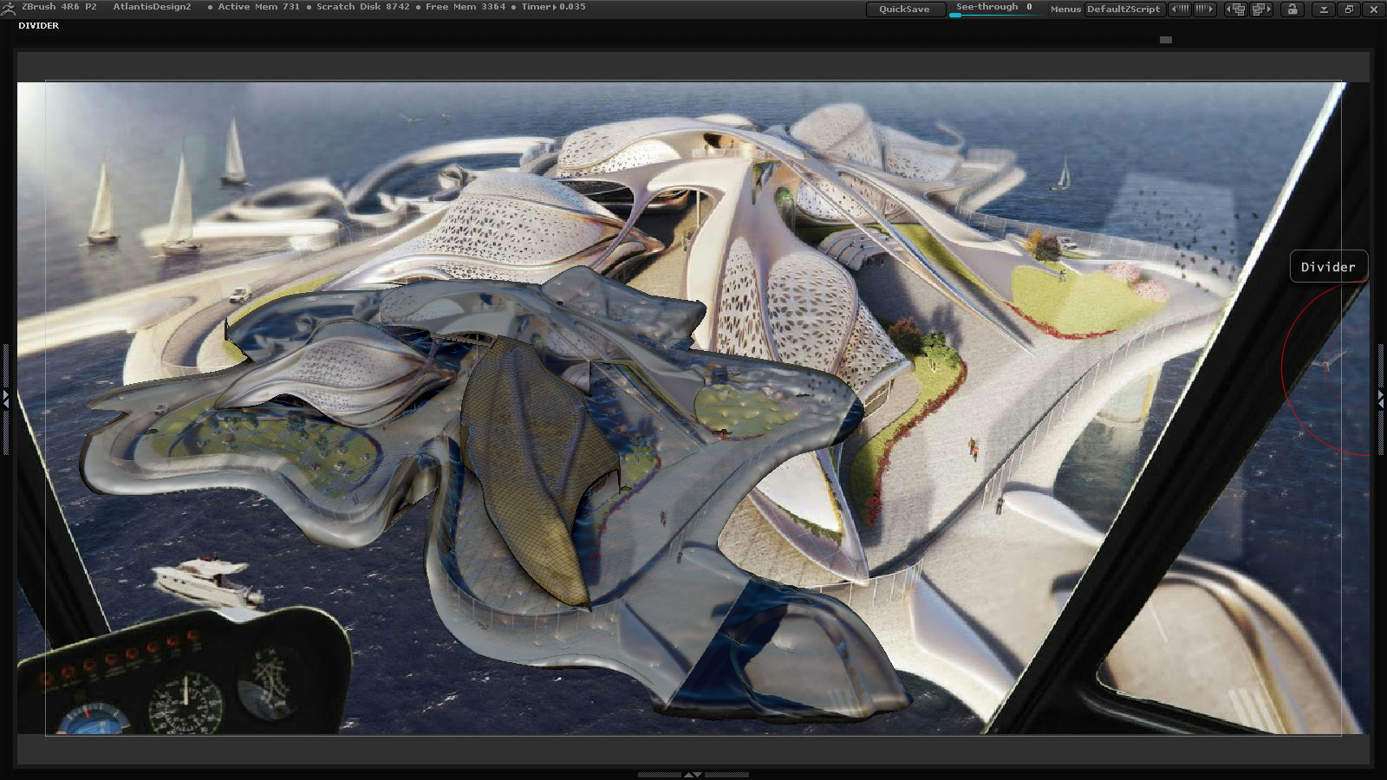
Task: Expand the left tray divider
Action: tap(6, 399)
